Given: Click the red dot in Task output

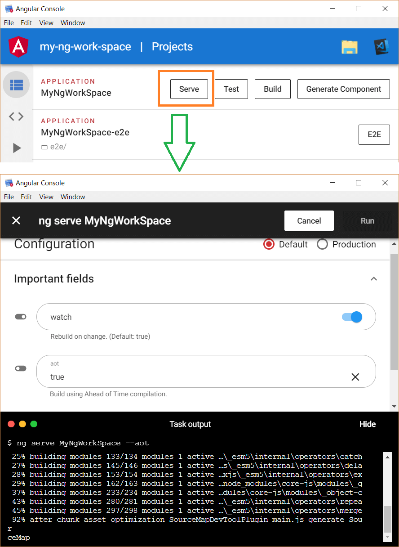Looking at the screenshot, I should coord(11,424).
